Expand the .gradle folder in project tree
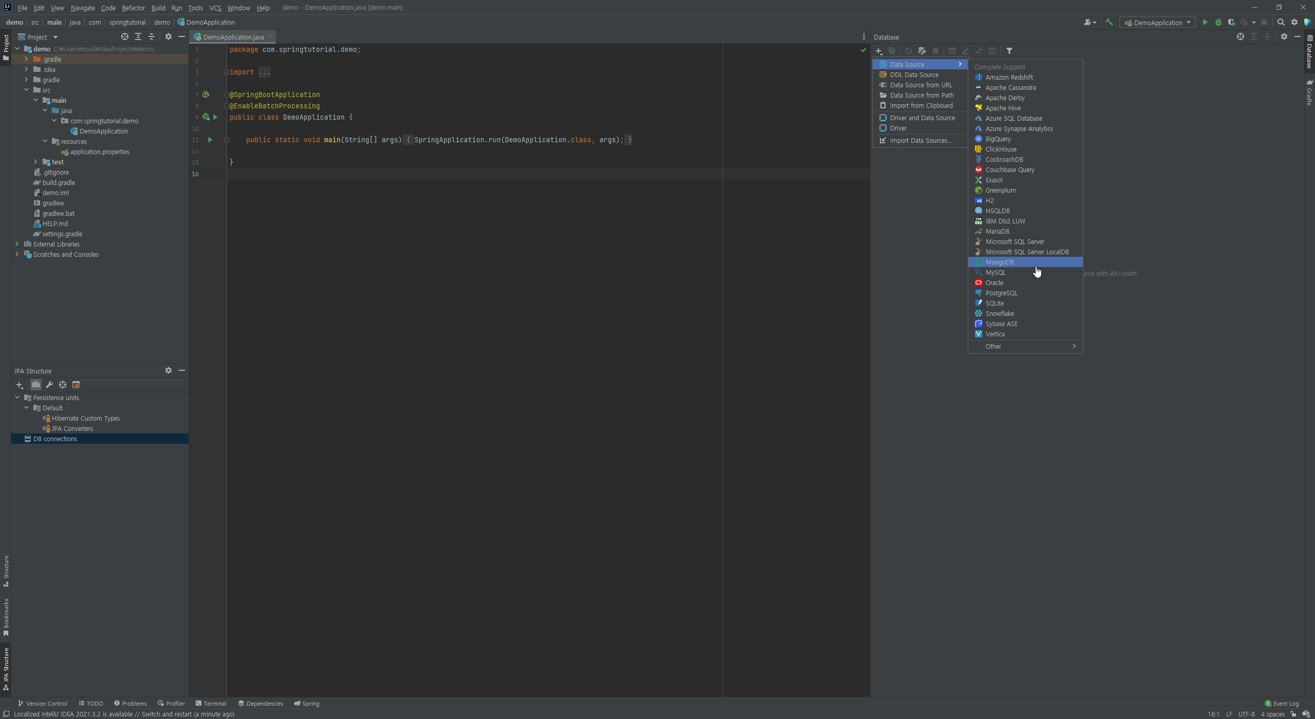The width and height of the screenshot is (1315, 719). [x=26, y=59]
